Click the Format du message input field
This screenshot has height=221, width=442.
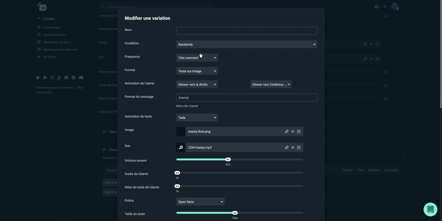tap(247, 98)
